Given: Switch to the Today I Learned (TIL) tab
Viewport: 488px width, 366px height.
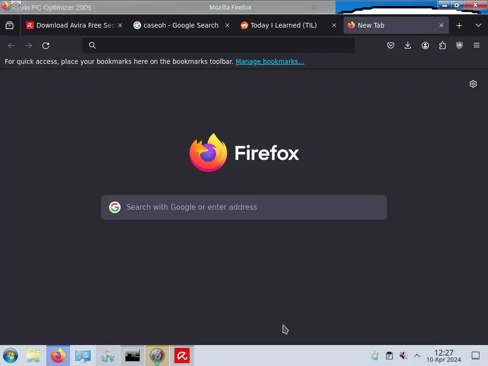Looking at the screenshot, I should pos(288,26).
